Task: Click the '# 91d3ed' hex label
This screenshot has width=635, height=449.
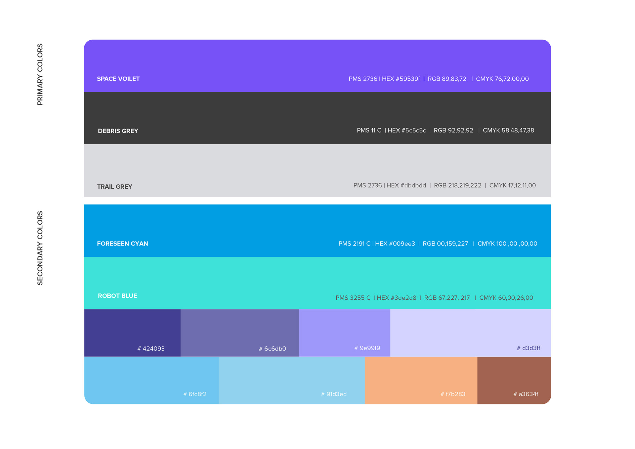Action: point(334,394)
